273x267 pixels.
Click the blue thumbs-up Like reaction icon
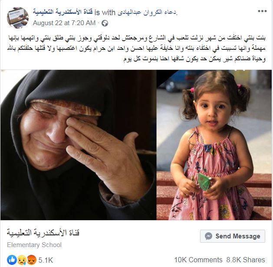[12, 260]
